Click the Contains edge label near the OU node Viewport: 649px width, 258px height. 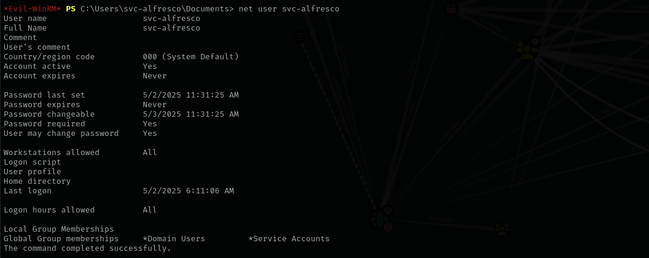(x=491, y=25)
